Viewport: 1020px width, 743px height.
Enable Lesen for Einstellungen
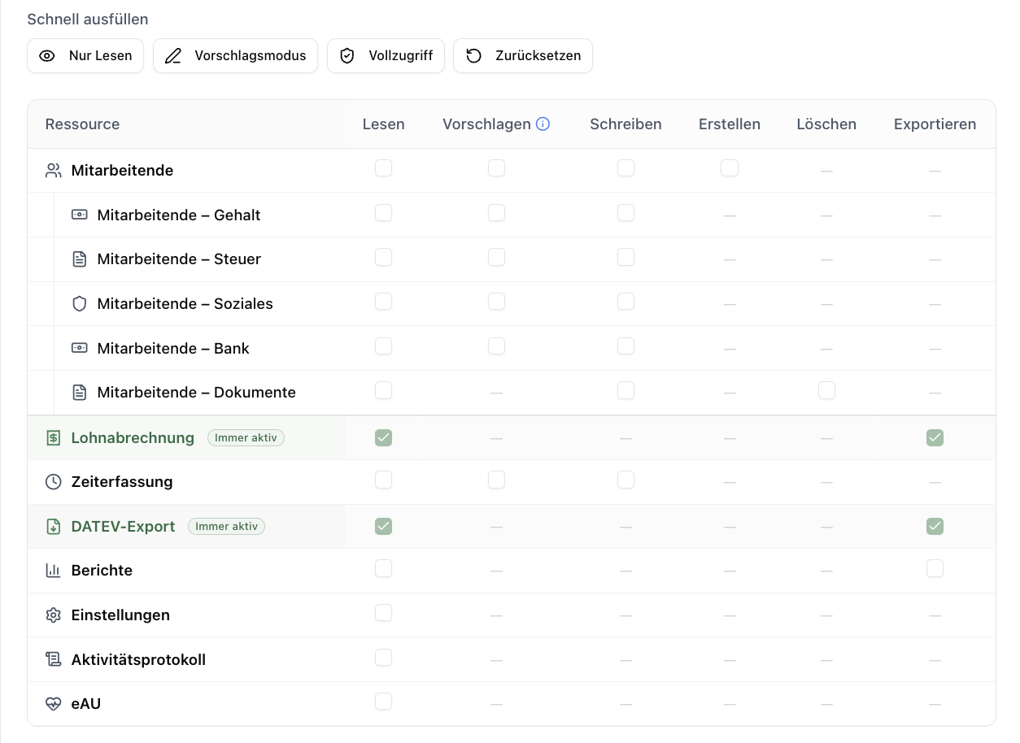point(383,613)
